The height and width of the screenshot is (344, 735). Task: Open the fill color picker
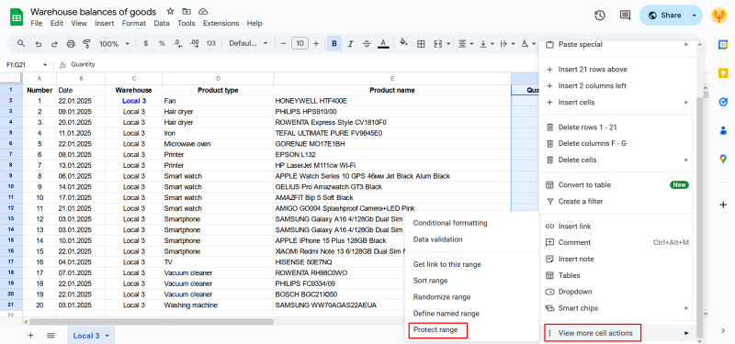(x=403, y=43)
